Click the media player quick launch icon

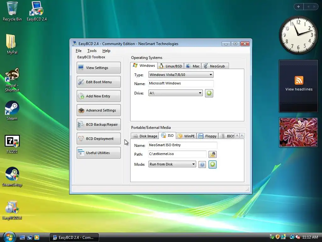tap(36, 237)
